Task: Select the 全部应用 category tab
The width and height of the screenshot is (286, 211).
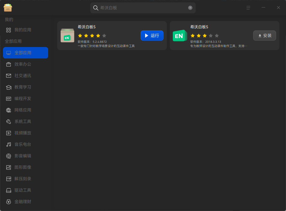Action: 26,53
